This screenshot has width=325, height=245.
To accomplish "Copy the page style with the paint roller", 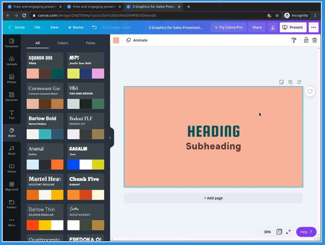I will coord(294,40).
